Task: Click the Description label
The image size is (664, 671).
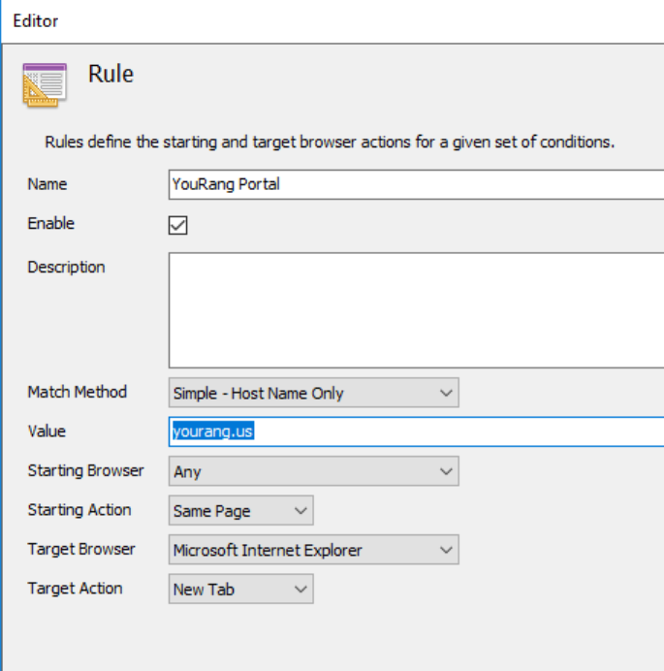Action: pyautogui.click(x=66, y=267)
